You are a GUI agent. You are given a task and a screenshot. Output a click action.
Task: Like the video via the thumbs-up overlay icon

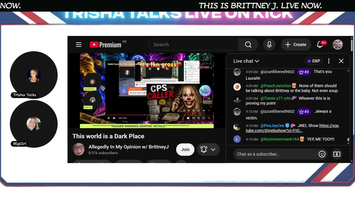(x=184, y=111)
